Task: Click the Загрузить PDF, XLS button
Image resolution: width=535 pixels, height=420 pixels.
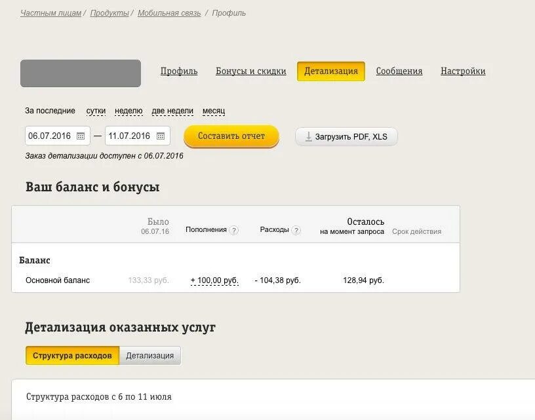Action: pos(346,137)
